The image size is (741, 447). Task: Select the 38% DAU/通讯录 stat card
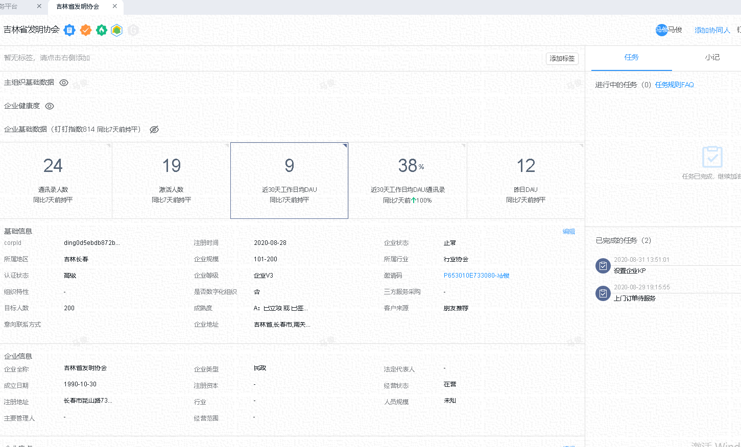(408, 181)
